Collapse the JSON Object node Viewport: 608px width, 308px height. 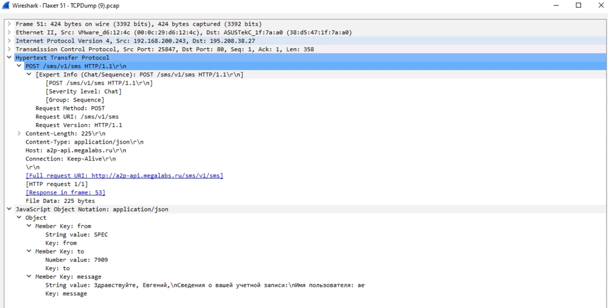point(19,218)
